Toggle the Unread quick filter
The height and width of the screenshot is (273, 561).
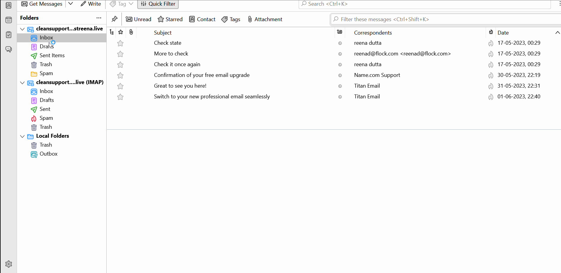click(x=138, y=19)
